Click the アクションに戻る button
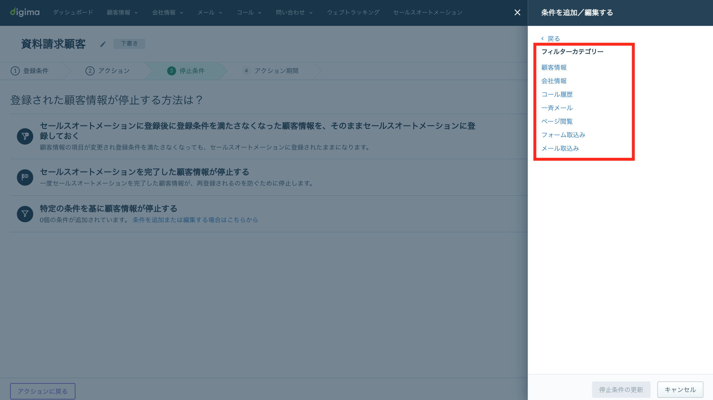The width and height of the screenshot is (713, 400). coord(43,391)
